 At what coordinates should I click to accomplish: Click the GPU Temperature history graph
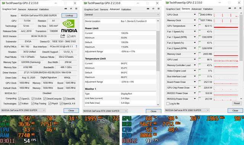pyautogui.click(x=226, y=26)
